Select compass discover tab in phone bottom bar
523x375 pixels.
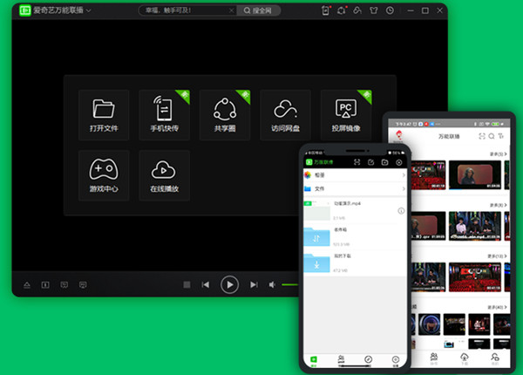pyautogui.click(x=368, y=359)
